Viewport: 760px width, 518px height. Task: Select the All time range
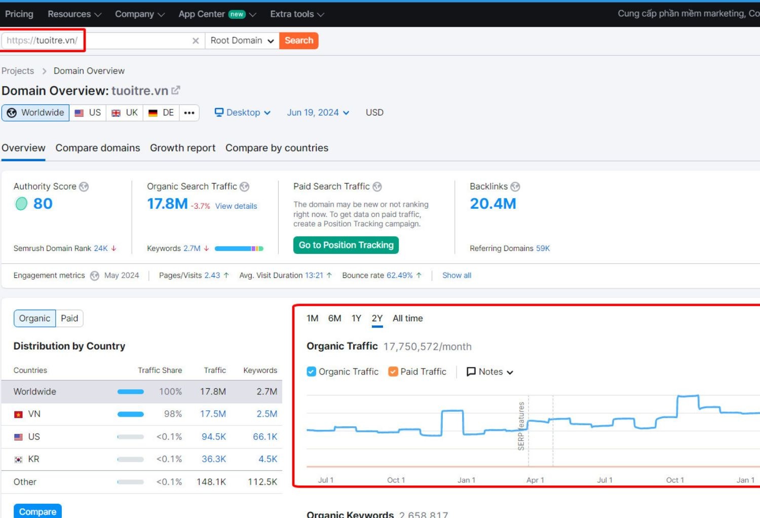click(x=408, y=318)
